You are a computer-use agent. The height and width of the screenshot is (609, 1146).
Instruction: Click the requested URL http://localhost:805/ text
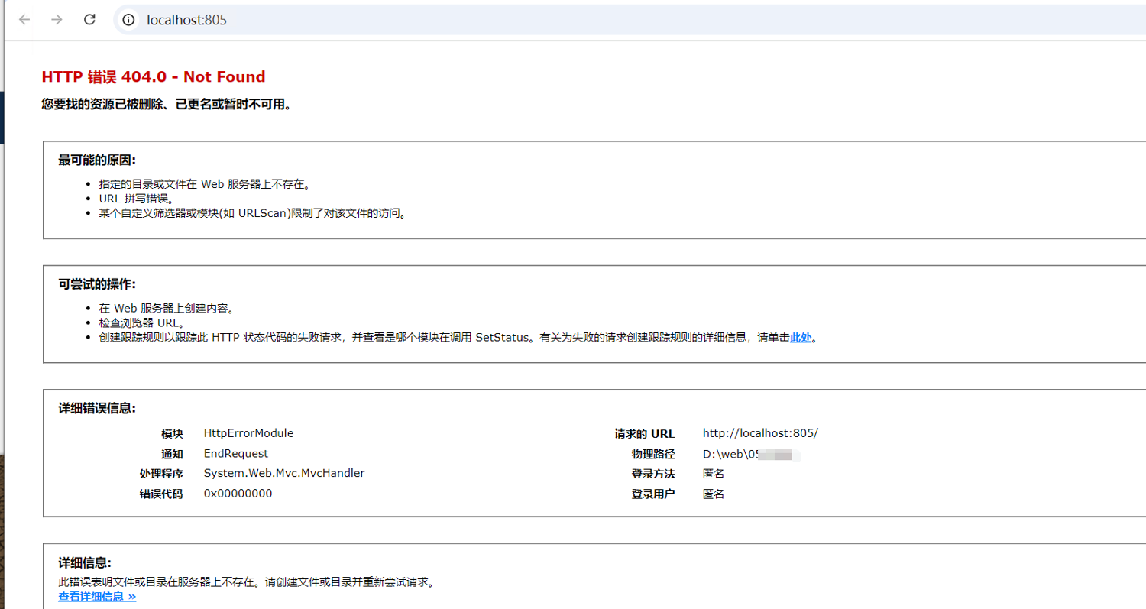[759, 433]
